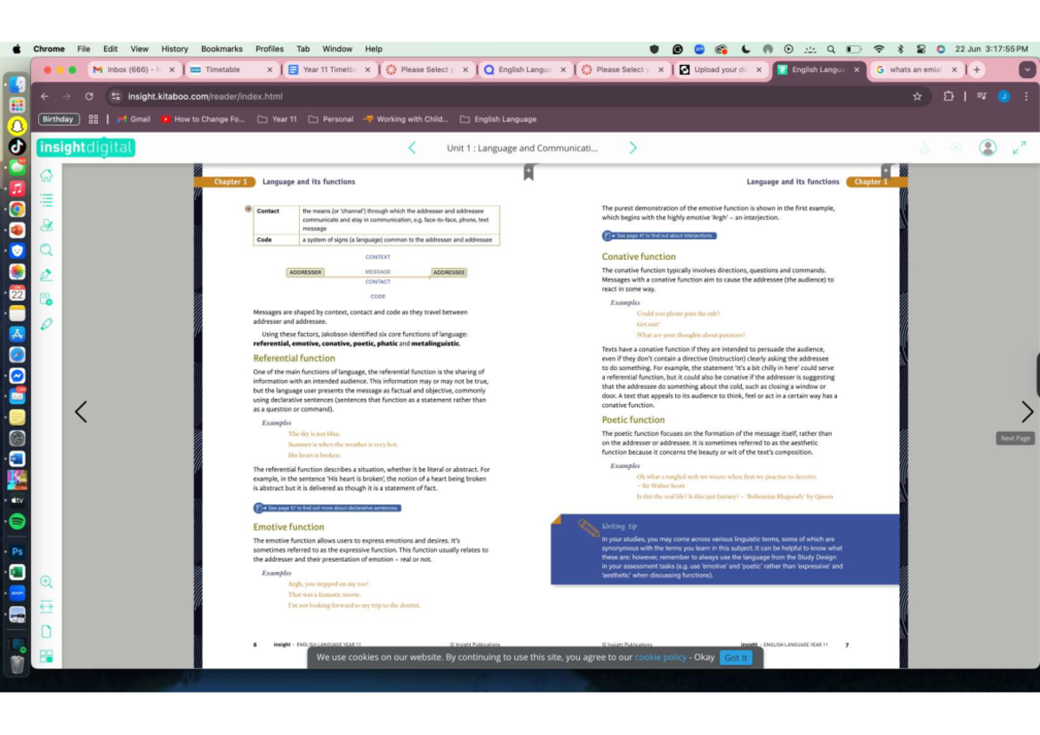Click the see page 67 declarative sentences link

[x=328, y=508]
